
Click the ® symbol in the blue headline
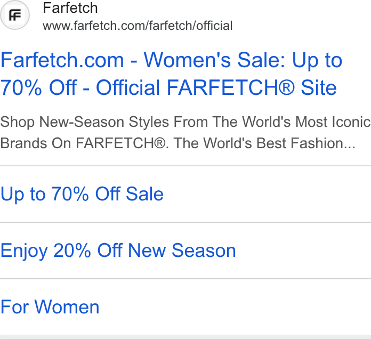click(287, 87)
